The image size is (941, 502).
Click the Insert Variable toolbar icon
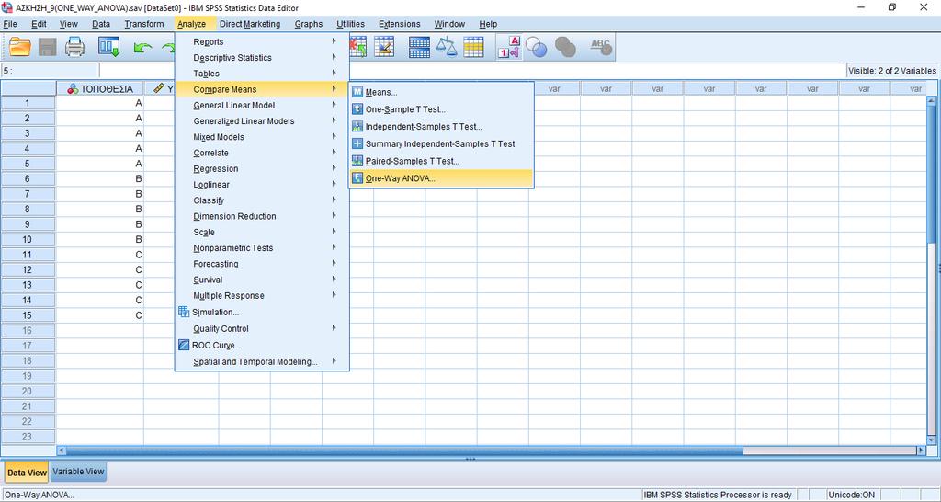tap(384, 47)
